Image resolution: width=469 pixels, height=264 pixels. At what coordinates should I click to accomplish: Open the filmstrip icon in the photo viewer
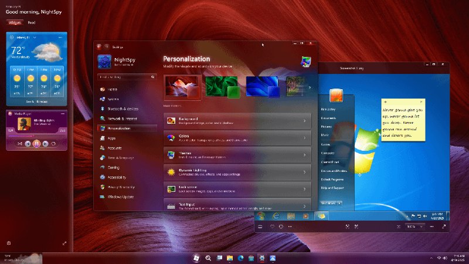260,226
